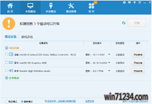Open the main menu dropdown icon
Screen dimensions: 152x104
140,2
